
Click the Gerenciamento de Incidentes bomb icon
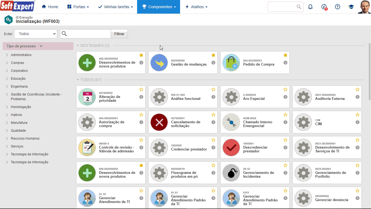click(231, 173)
